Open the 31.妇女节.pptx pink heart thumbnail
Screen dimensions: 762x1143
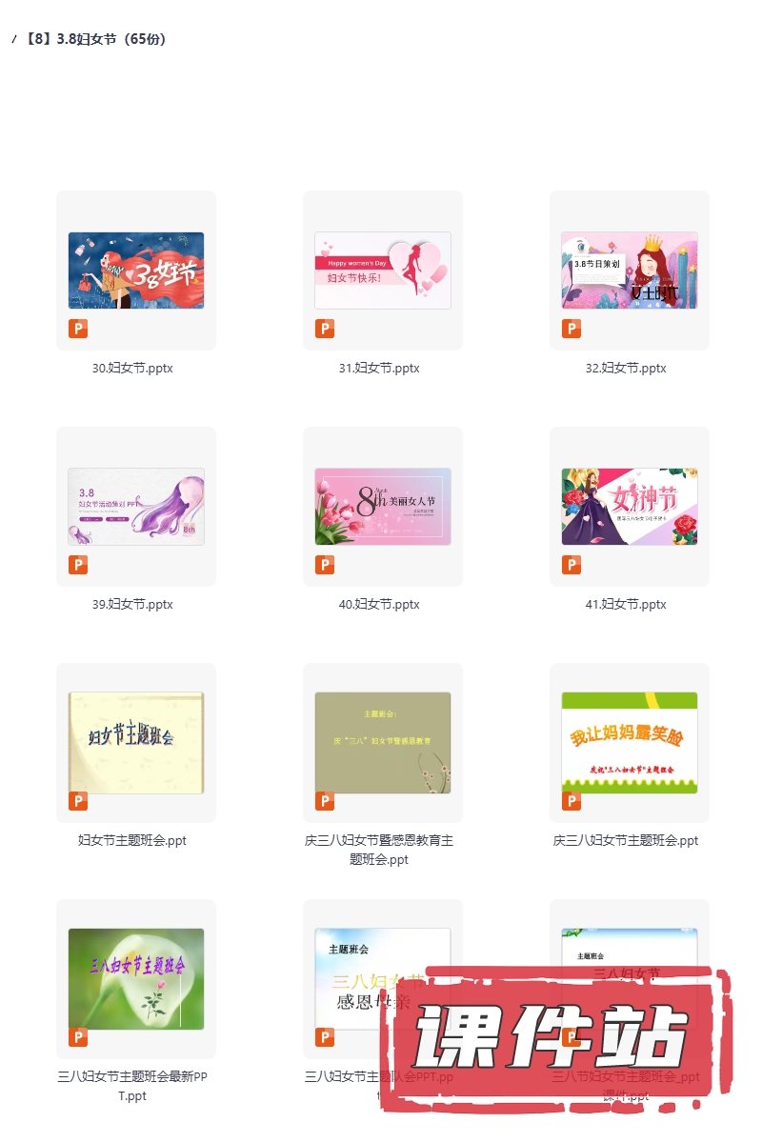(383, 271)
